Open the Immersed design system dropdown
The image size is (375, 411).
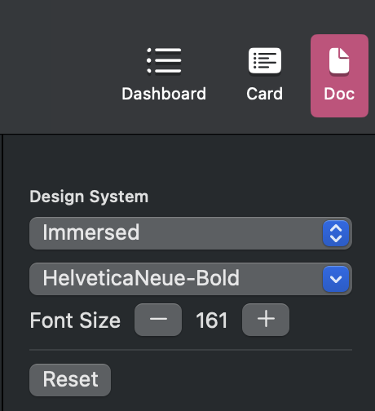(x=191, y=233)
